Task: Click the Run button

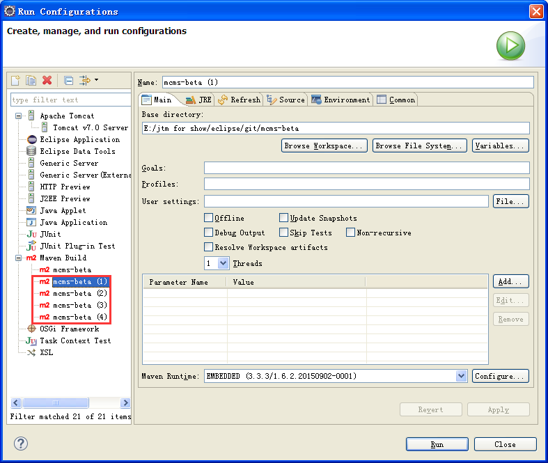Action: coord(437,444)
